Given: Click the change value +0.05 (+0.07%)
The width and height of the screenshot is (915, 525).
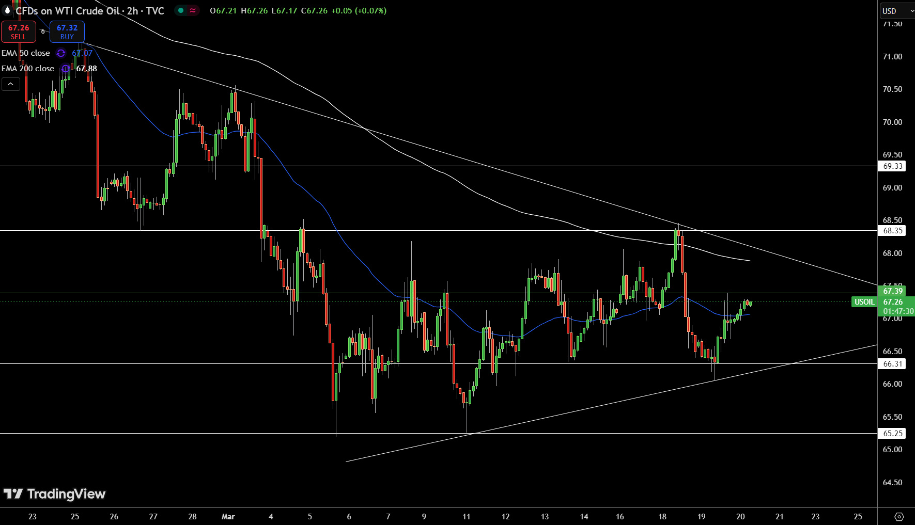Looking at the screenshot, I should (x=359, y=11).
